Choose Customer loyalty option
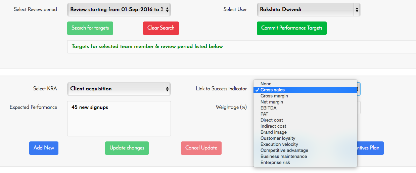 click(305, 138)
